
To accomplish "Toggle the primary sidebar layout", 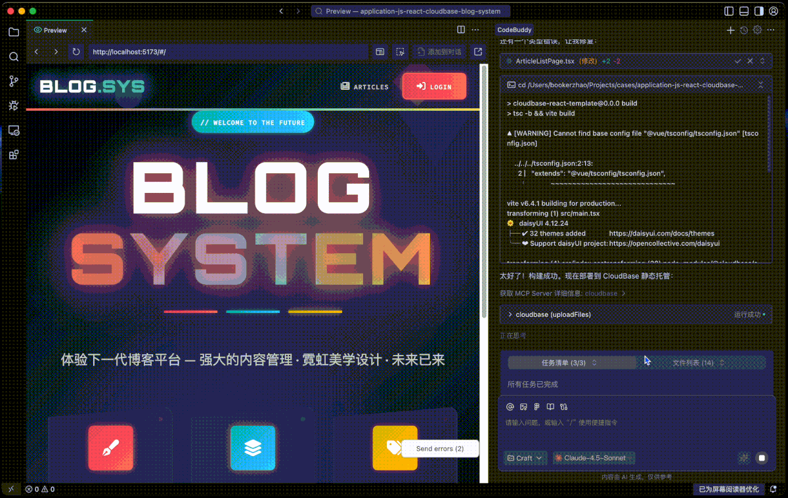I will coord(729,11).
